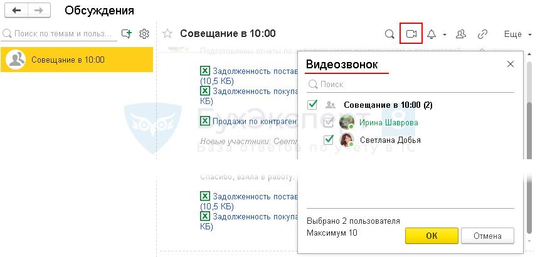540x257 pixels.
Task: Uncheck the Светлана Добья checkbox
Action: (x=329, y=140)
